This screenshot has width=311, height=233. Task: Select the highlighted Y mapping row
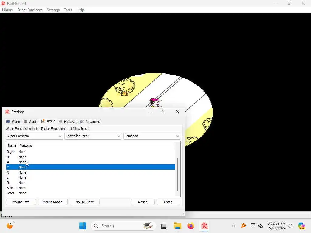91,167
